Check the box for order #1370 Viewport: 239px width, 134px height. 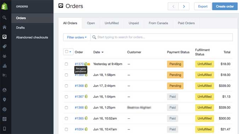click(x=66, y=64)
